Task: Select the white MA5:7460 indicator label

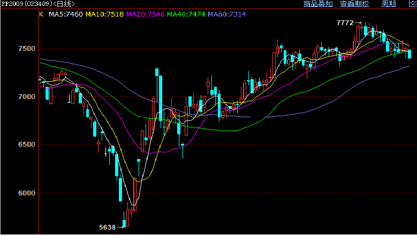Action: [65, 14]
